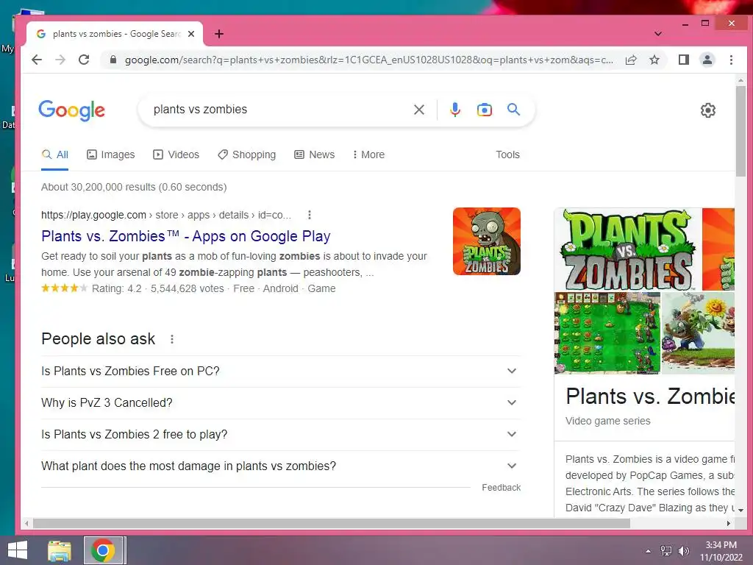Open the More search categories menu
The height and width of the screenshot is (565, 753).
pos(368,154)
